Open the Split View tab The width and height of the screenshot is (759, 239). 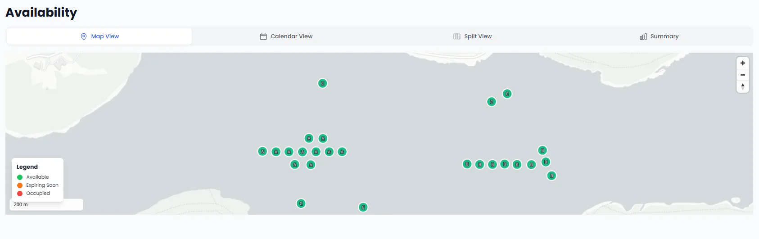[x=473, y=36]
